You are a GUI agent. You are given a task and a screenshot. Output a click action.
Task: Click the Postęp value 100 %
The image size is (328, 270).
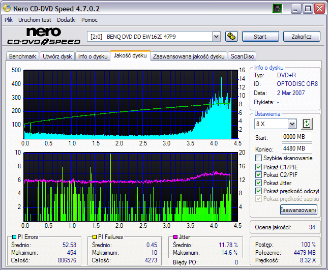tap(308, 245)
